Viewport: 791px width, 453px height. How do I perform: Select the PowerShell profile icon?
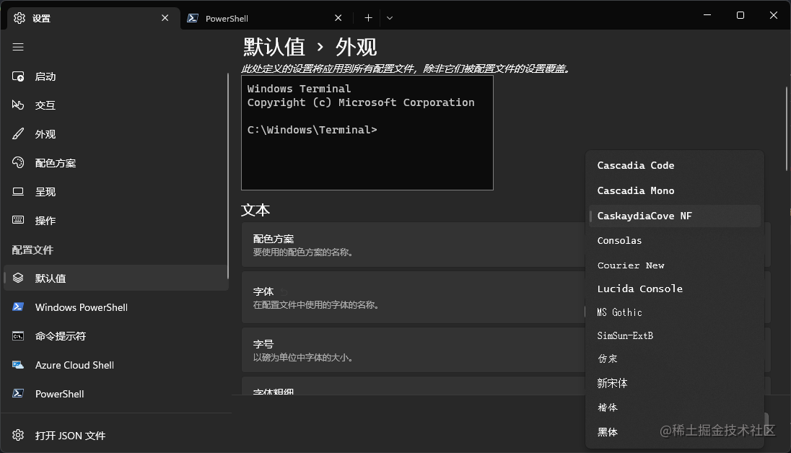tap(18, 393)
